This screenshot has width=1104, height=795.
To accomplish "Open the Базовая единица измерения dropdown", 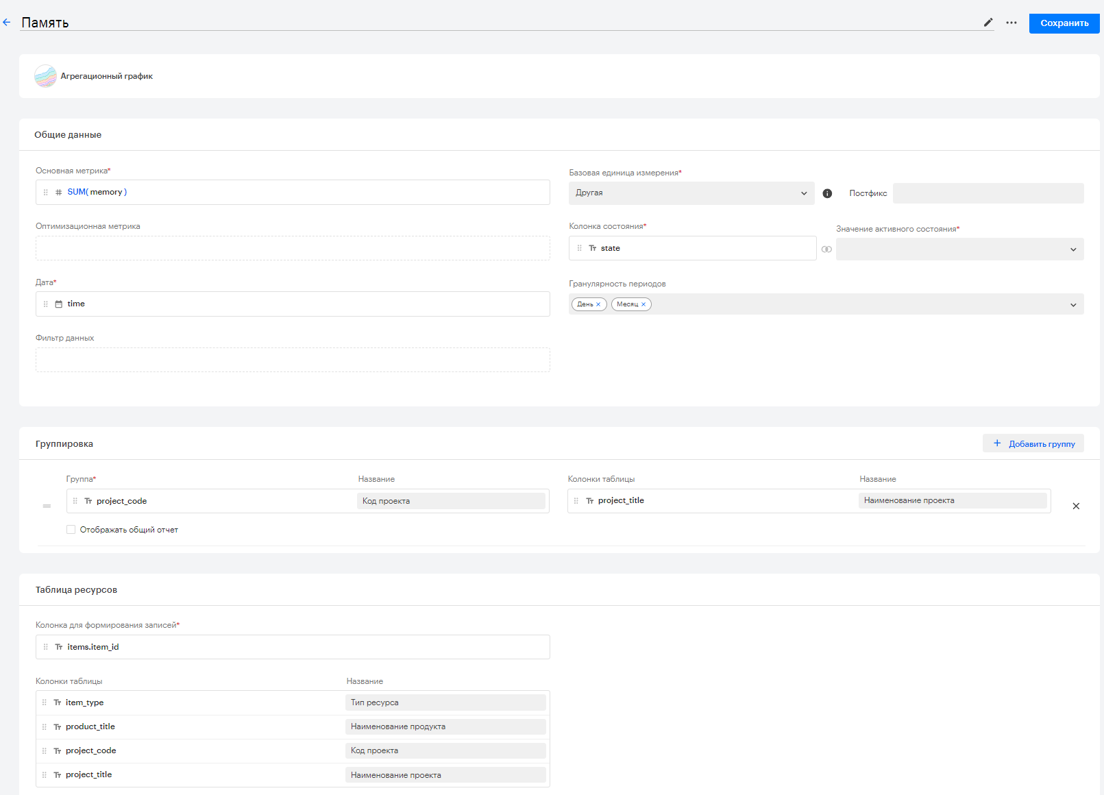I will tap(691, 193).
